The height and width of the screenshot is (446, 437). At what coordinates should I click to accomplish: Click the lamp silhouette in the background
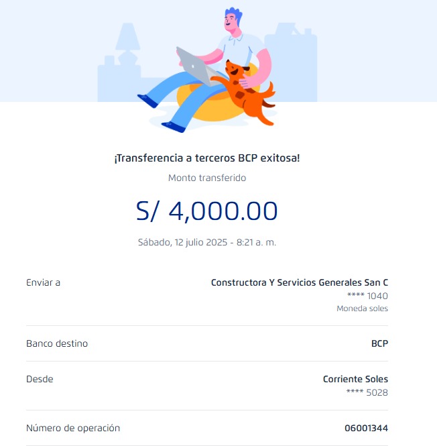pos(127,42)
